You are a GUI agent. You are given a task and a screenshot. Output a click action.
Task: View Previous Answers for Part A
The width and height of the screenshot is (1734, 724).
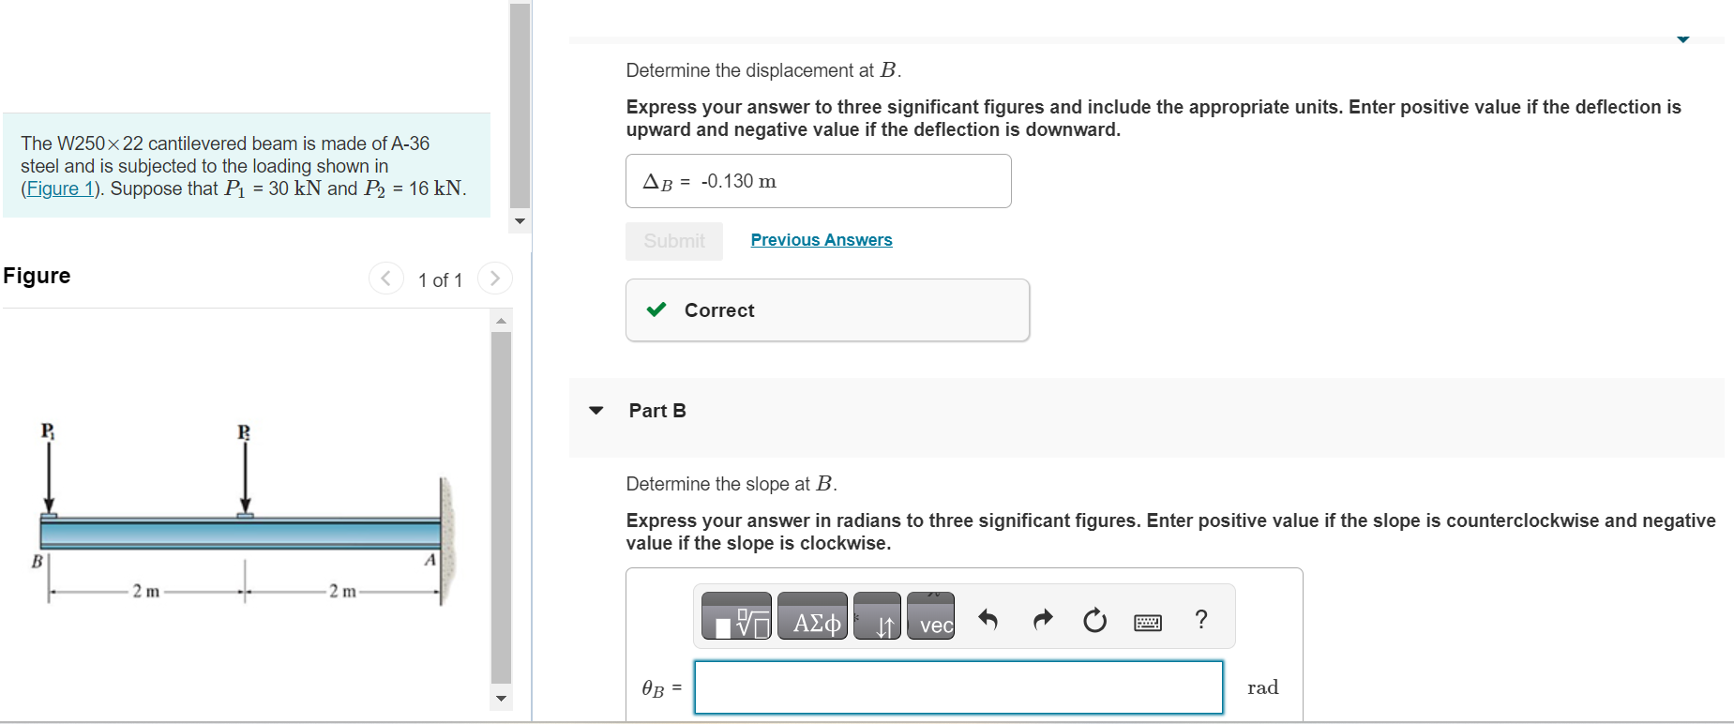click(x=821, y=239)
